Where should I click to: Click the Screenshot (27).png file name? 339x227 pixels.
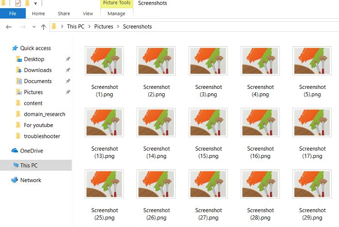pyautogui.click(x=208, y=214)
